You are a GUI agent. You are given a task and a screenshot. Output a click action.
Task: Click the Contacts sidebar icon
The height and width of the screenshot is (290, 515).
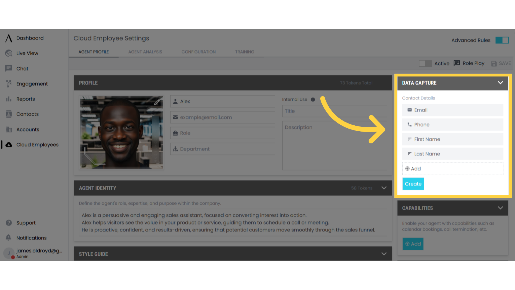click(x=9, y=114)
